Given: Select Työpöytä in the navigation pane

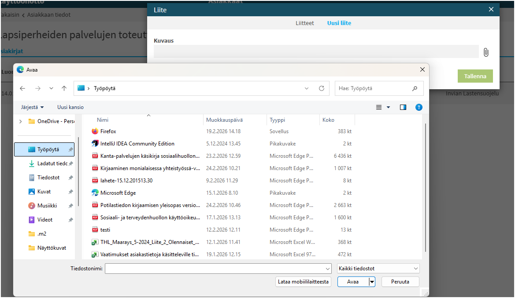Looking at the screenshot, I should coord(44,149).
